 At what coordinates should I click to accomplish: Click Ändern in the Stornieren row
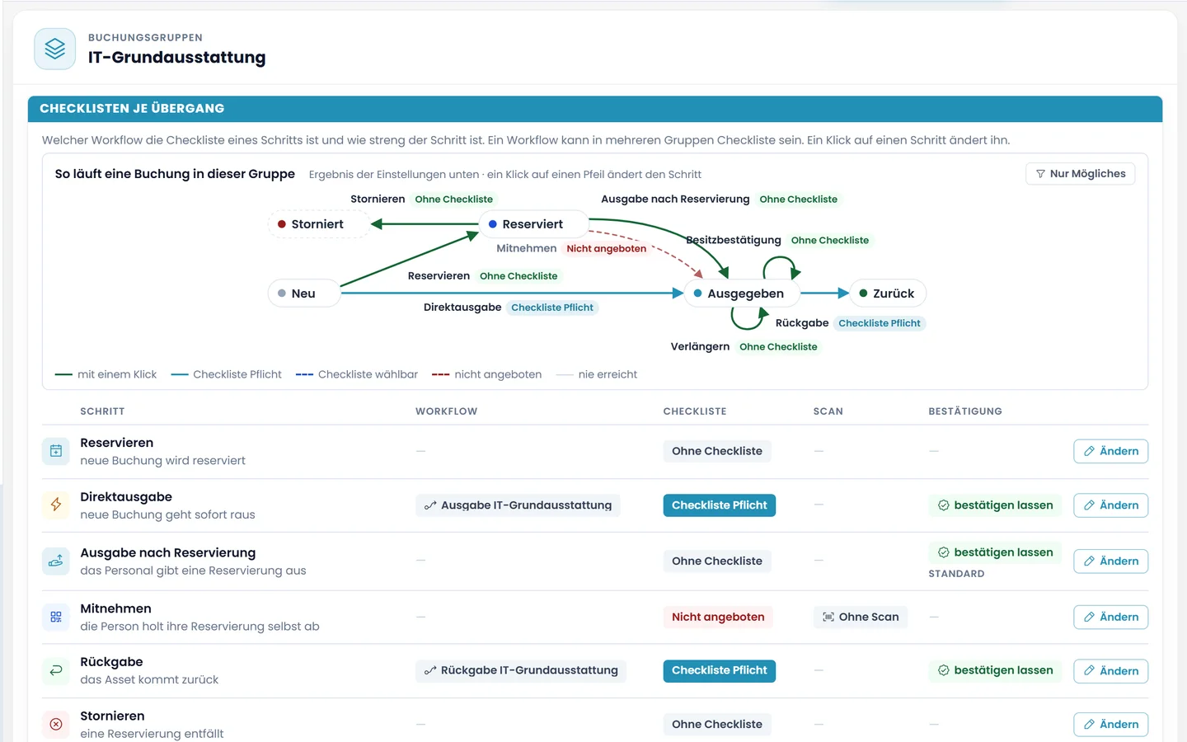pos(1110,725)
